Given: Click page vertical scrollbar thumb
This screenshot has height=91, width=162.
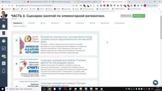Looking at the screenshot, I should [161, 28].
